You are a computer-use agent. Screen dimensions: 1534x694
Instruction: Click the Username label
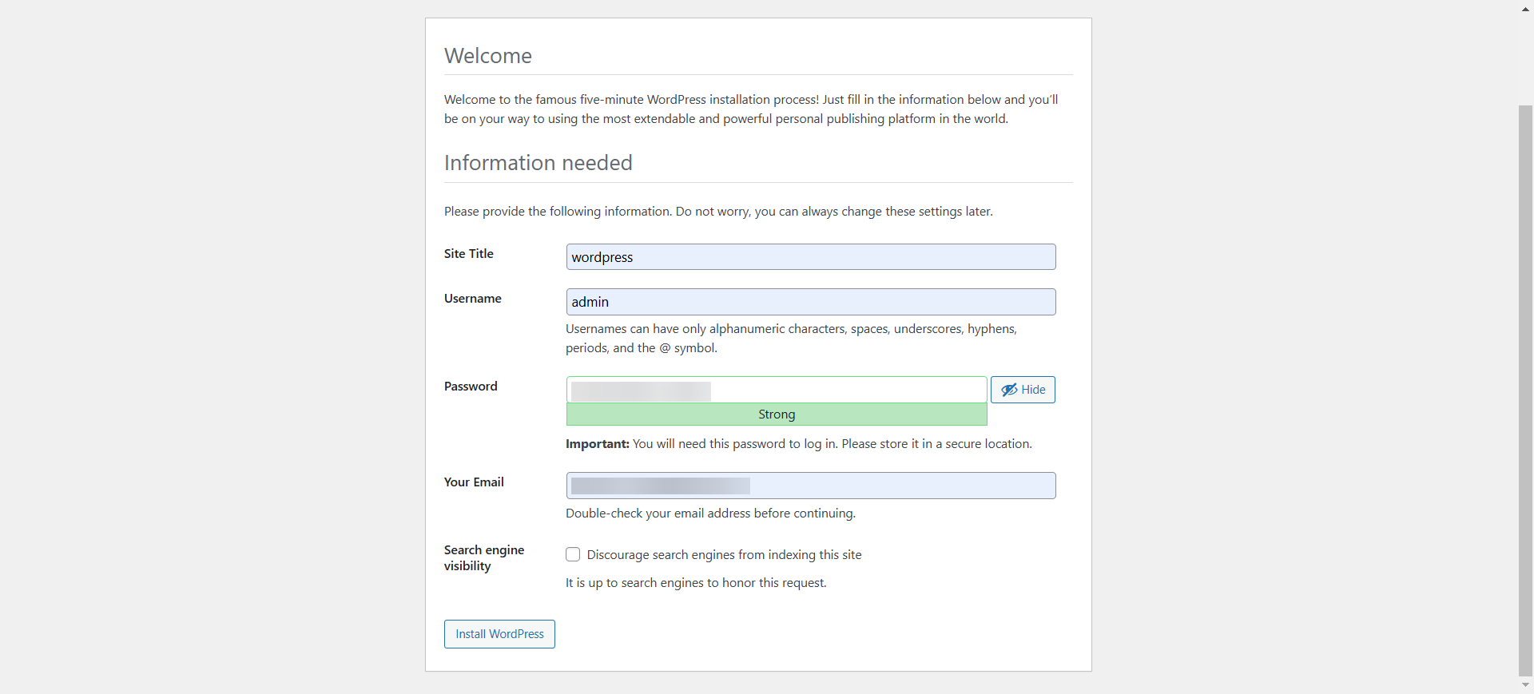tap(473, 298)
